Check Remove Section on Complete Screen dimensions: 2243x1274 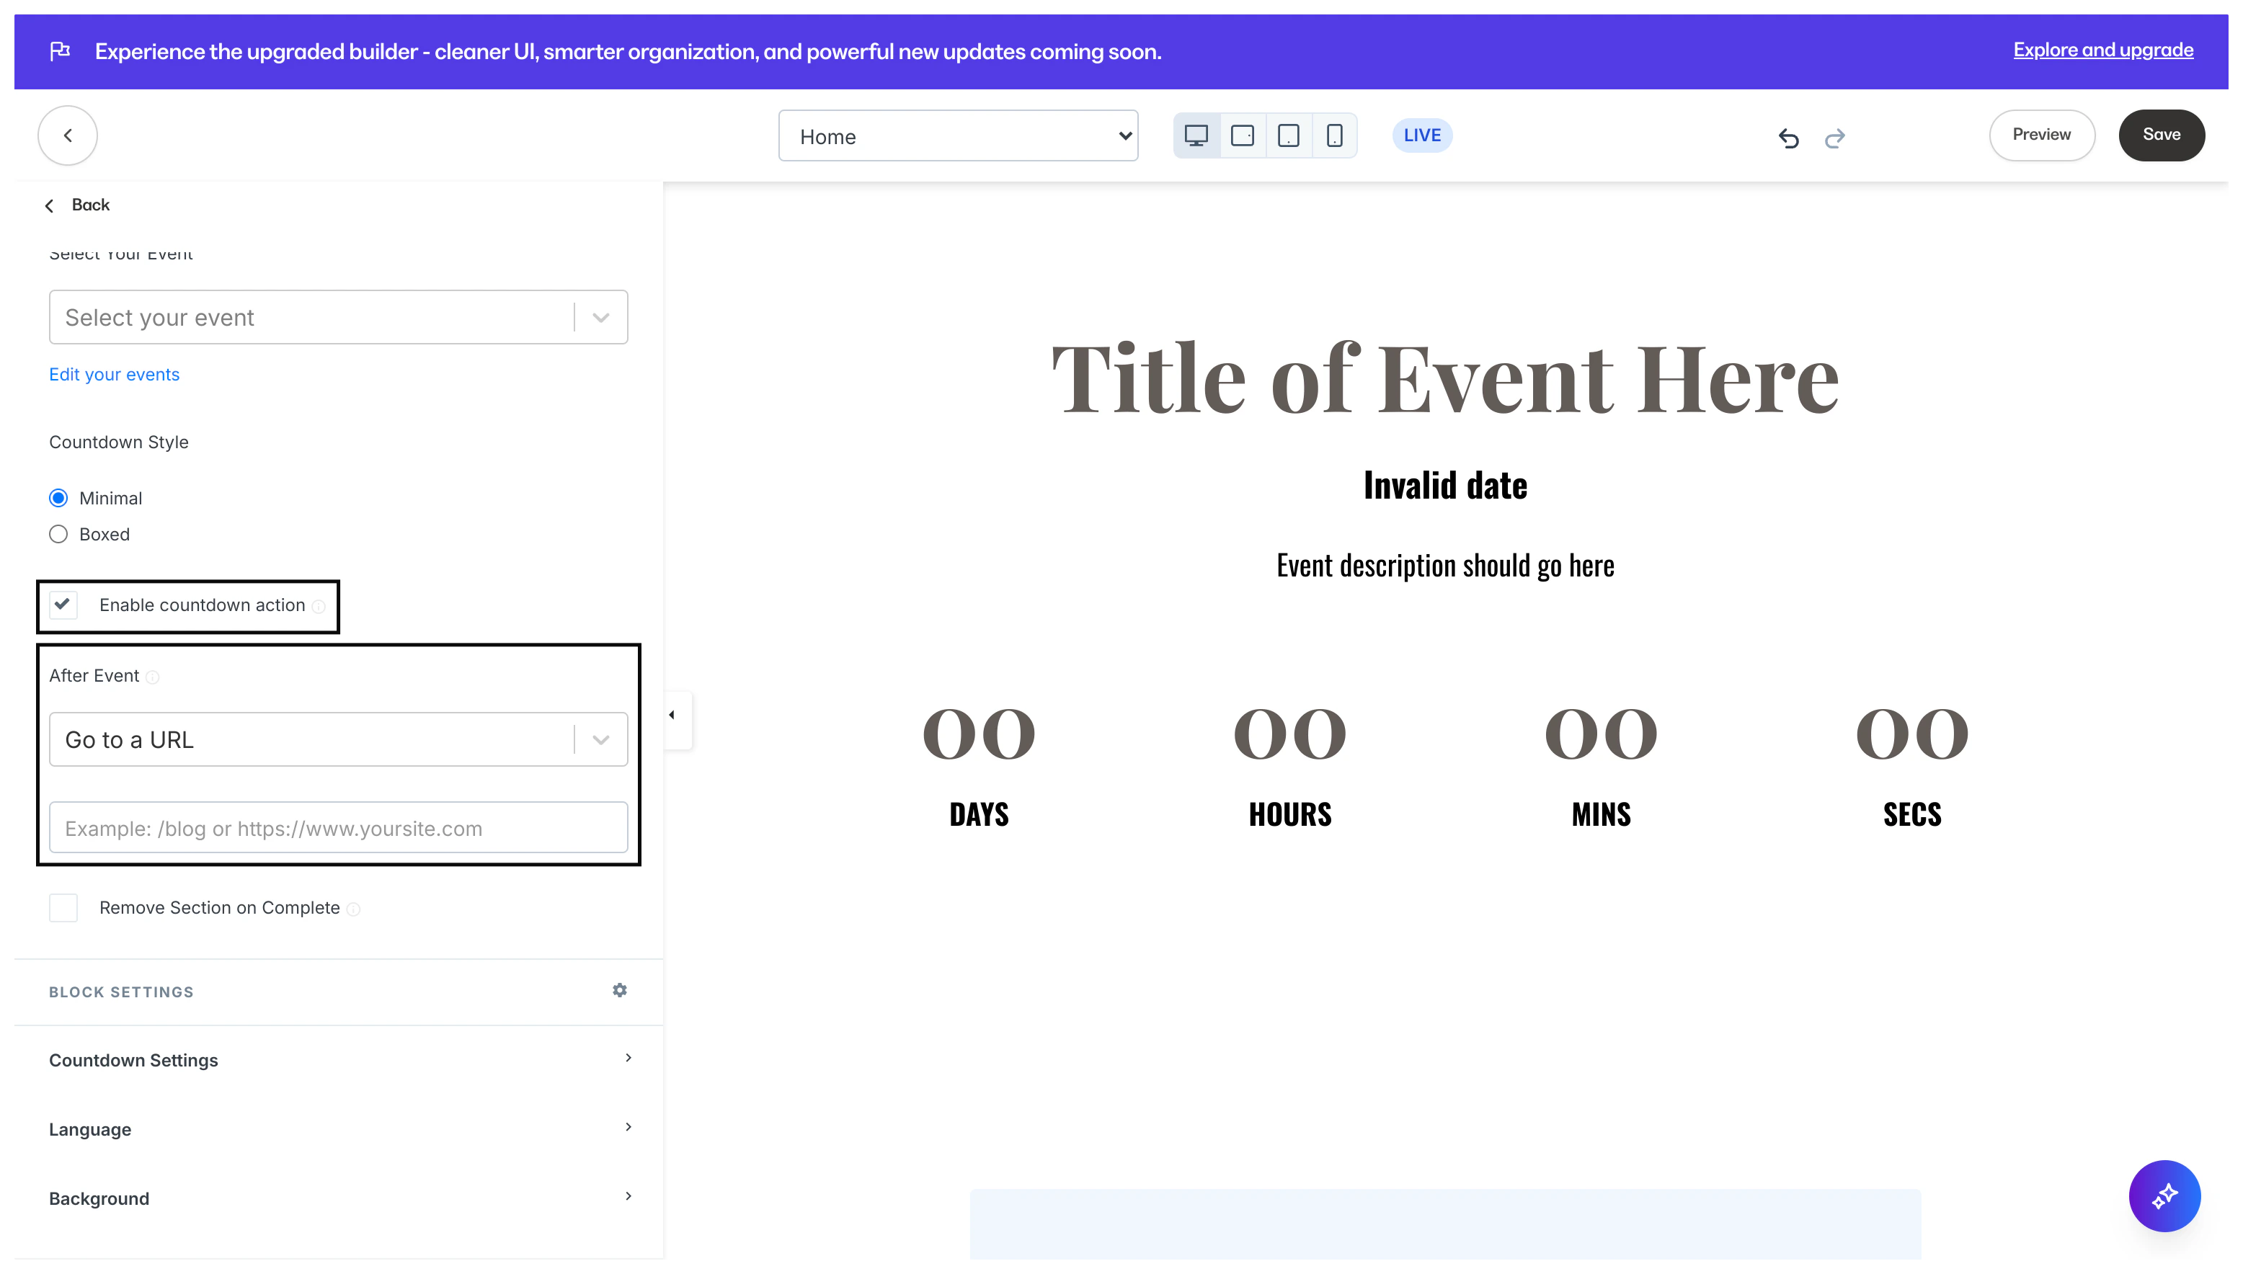coord(63,907)
